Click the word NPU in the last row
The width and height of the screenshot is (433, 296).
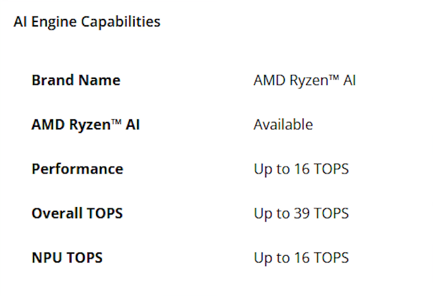coord(46,258)
